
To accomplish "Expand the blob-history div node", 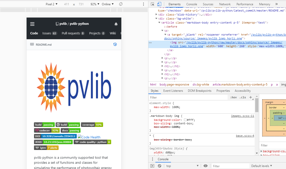I will pos(156,15).
